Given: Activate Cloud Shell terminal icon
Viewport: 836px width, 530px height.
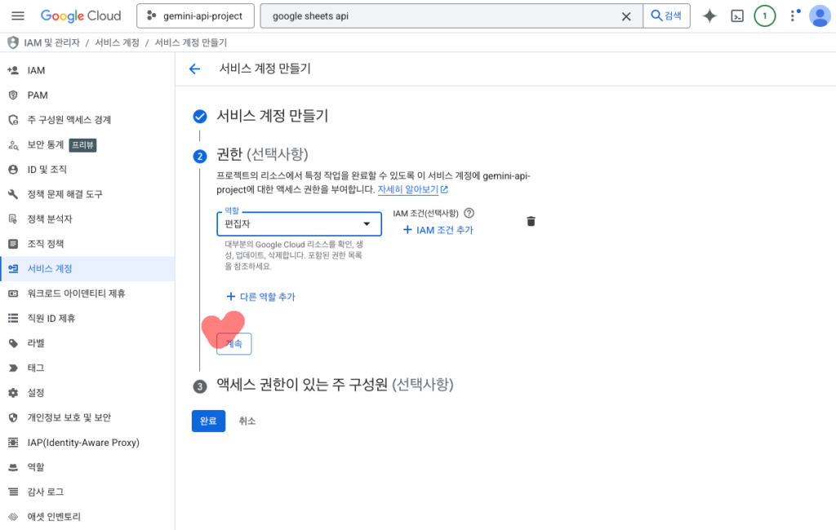Looking at the screenshot, I should tap(737, 16).
